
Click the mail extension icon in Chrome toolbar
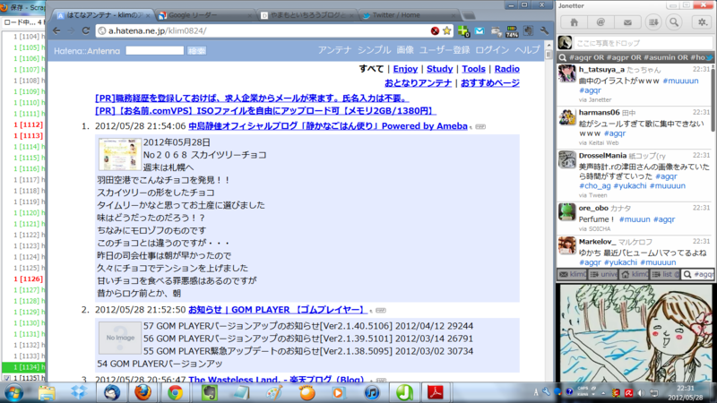tap(479, 30)
